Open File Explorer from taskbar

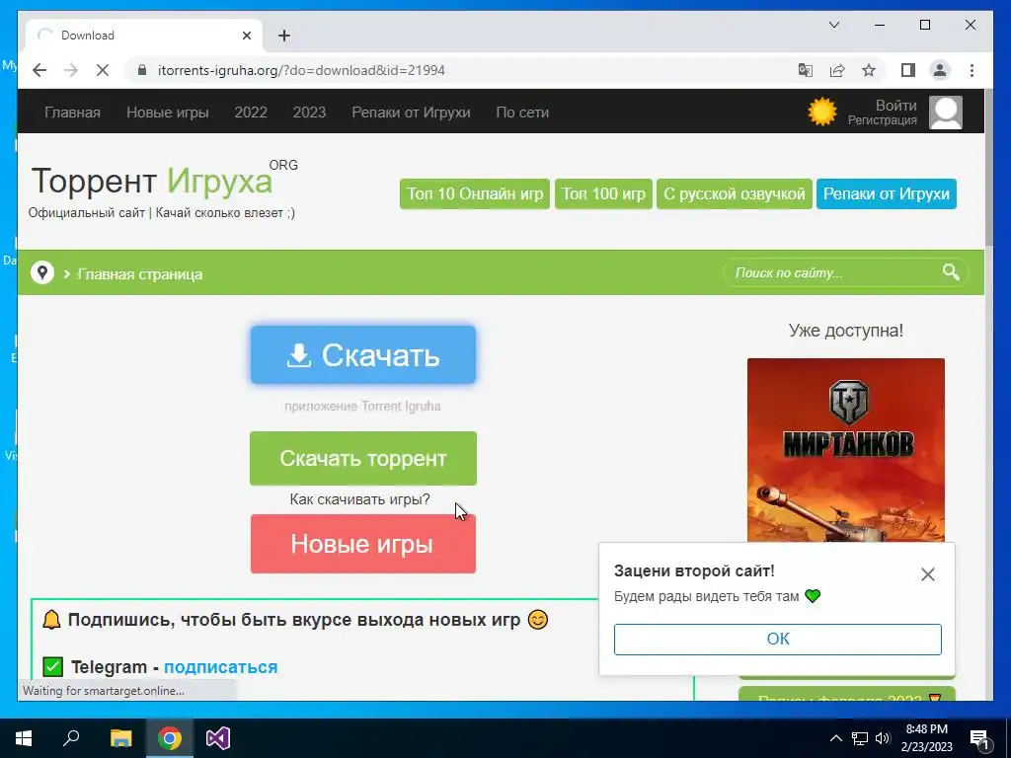[120, 738]
